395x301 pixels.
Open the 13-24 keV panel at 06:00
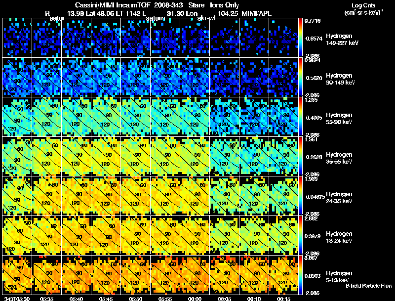coord(195,235)
